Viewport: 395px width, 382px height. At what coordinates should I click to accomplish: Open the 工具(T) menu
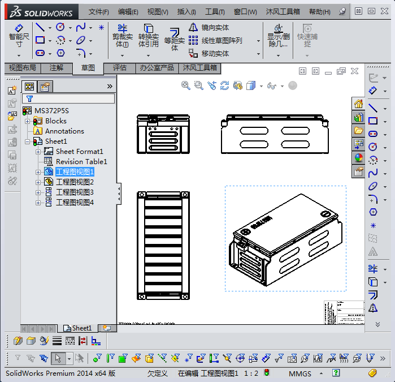215,11
